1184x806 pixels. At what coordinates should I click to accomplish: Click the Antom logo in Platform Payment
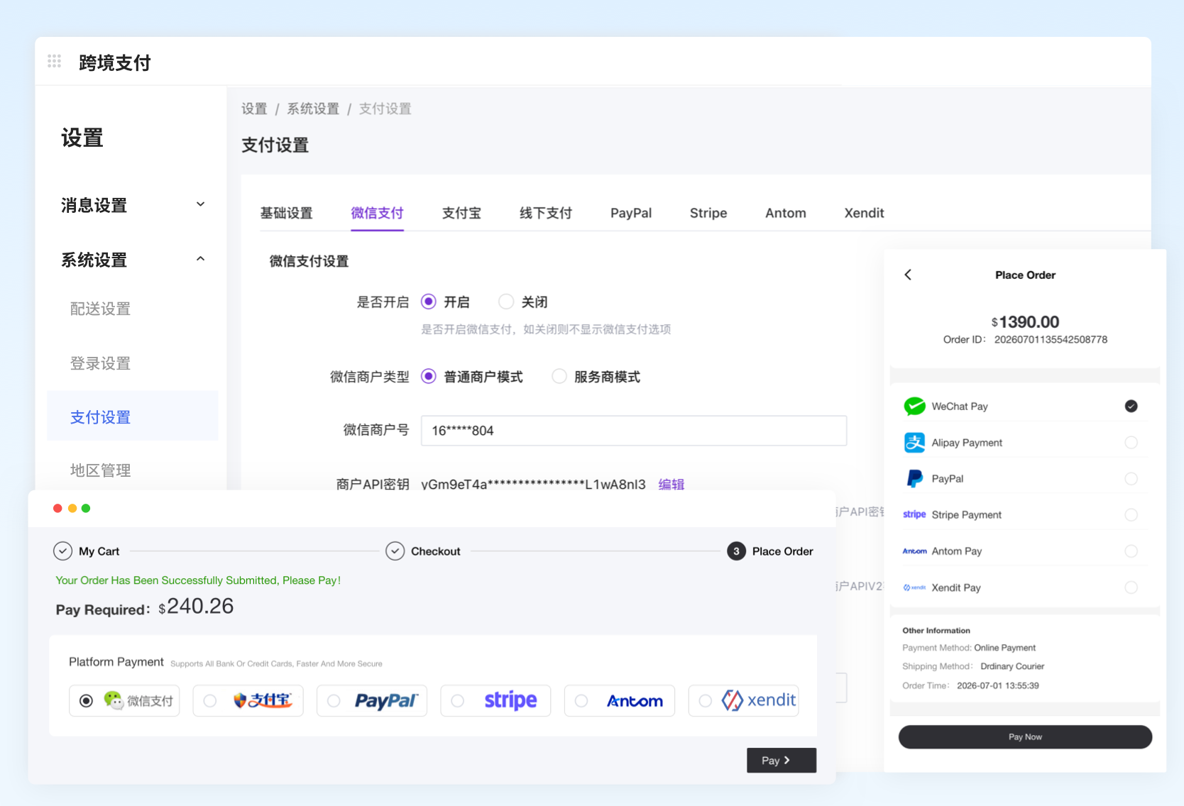pos(635,701)
